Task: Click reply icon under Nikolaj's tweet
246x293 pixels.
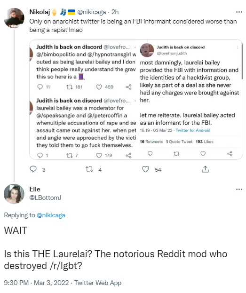Action: point(33,169)
